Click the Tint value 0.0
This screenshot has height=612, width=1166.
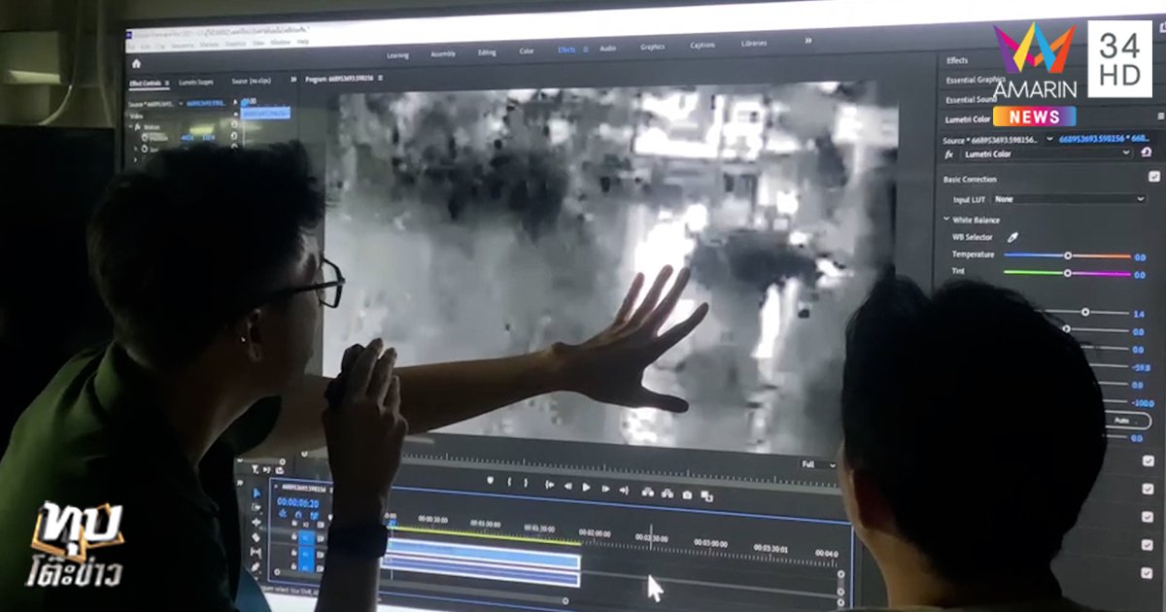point(1139,275)
